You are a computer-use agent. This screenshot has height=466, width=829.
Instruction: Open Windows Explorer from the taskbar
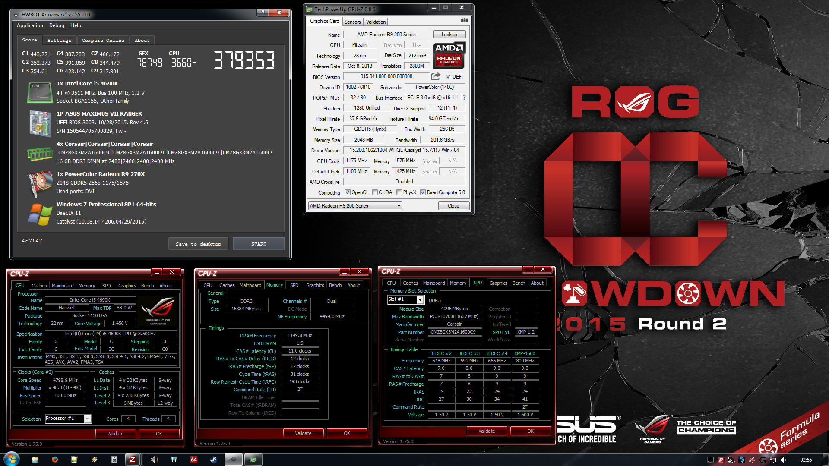pos(35,460)
